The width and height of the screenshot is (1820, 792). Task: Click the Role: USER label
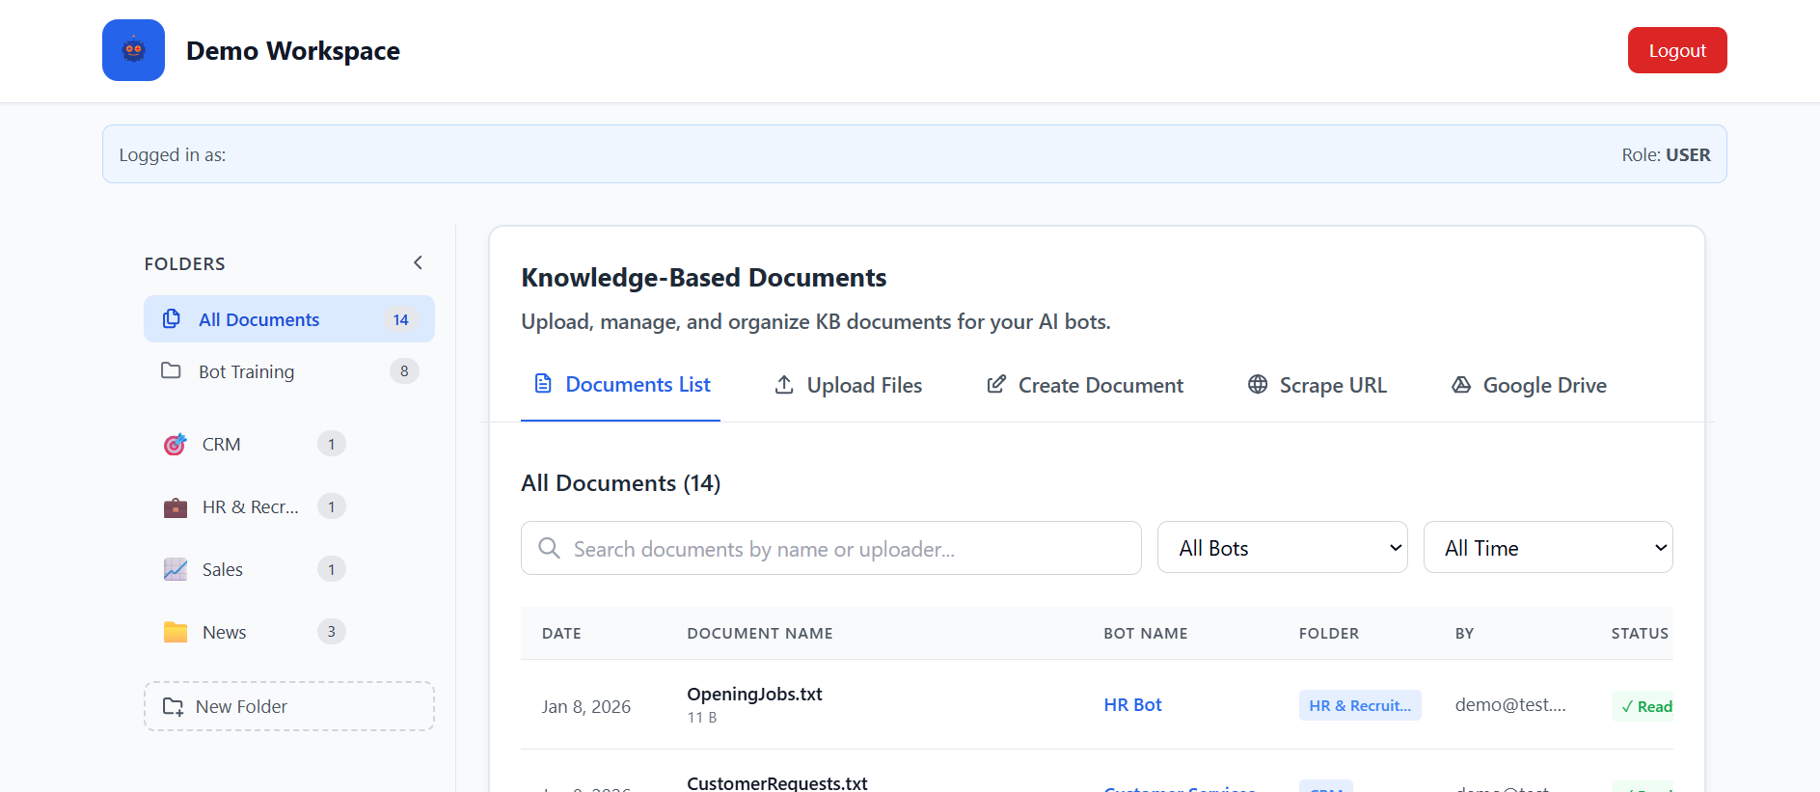point(1666,154)
